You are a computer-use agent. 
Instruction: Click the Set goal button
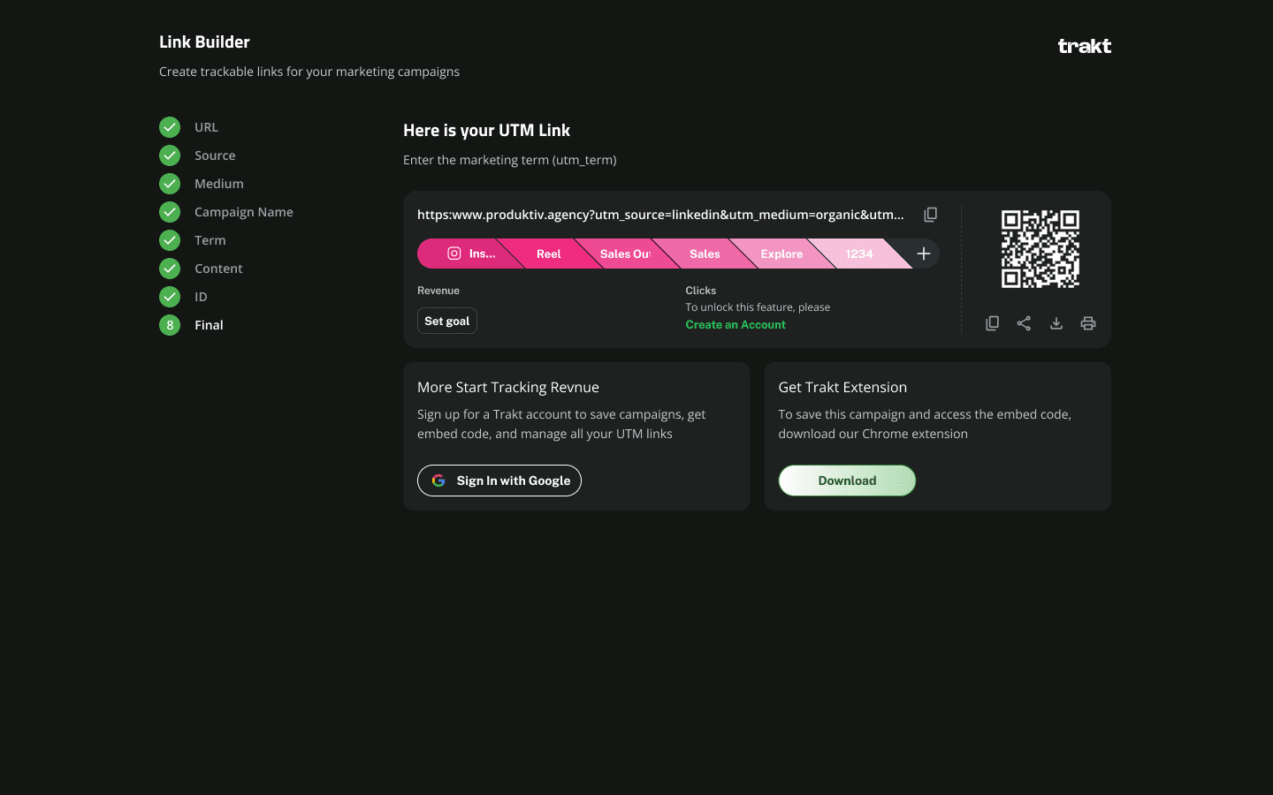(447, 321)
